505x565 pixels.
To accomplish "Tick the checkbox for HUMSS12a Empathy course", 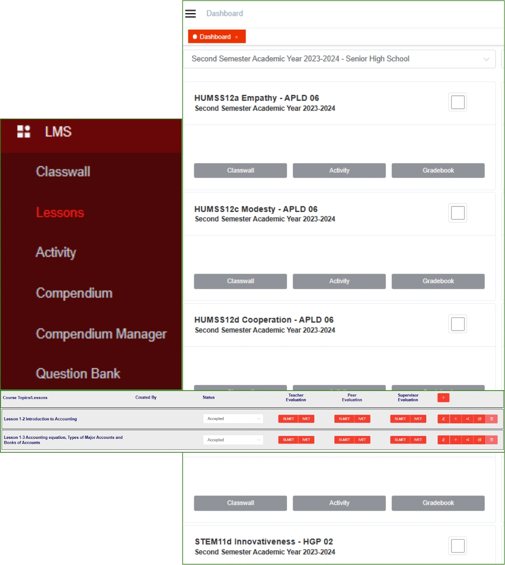I will tap(457, 102).
